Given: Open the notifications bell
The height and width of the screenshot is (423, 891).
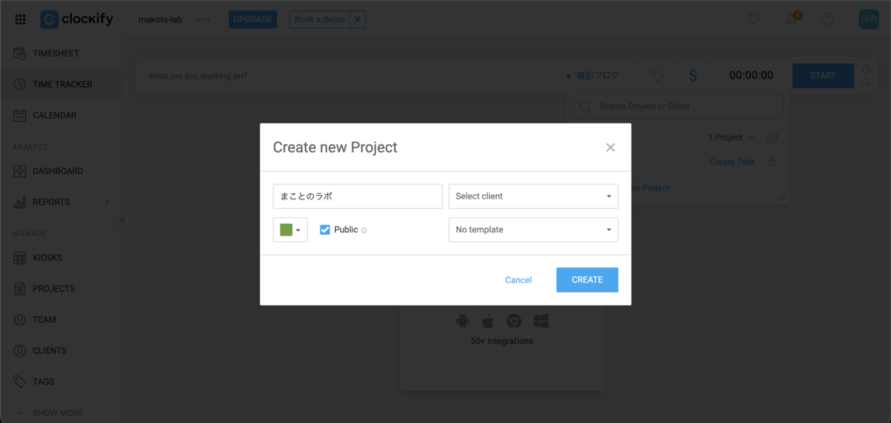Looking at the screenshot, I should pos(791,19).
